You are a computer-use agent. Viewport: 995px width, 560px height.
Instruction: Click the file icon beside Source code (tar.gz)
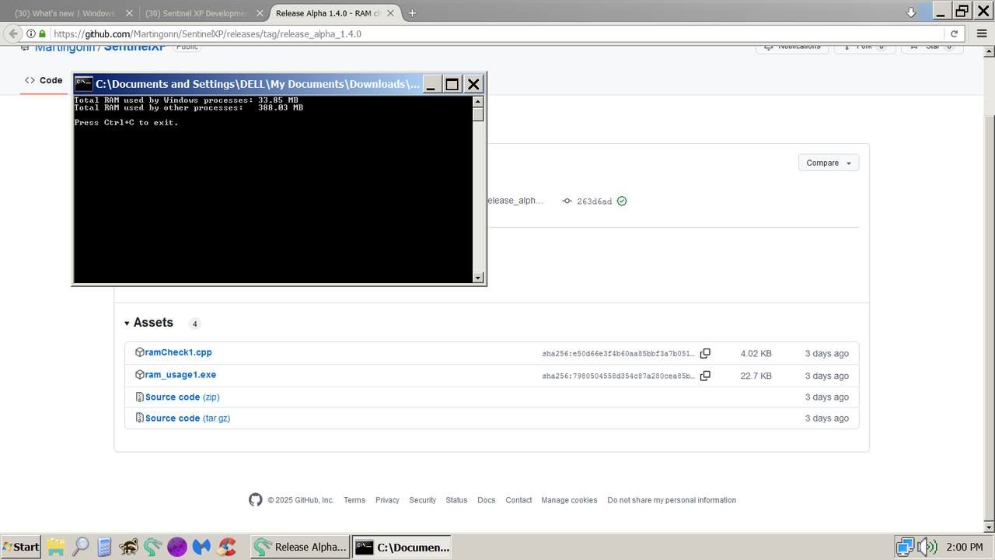pyautogui.click(x=140, y=418)
